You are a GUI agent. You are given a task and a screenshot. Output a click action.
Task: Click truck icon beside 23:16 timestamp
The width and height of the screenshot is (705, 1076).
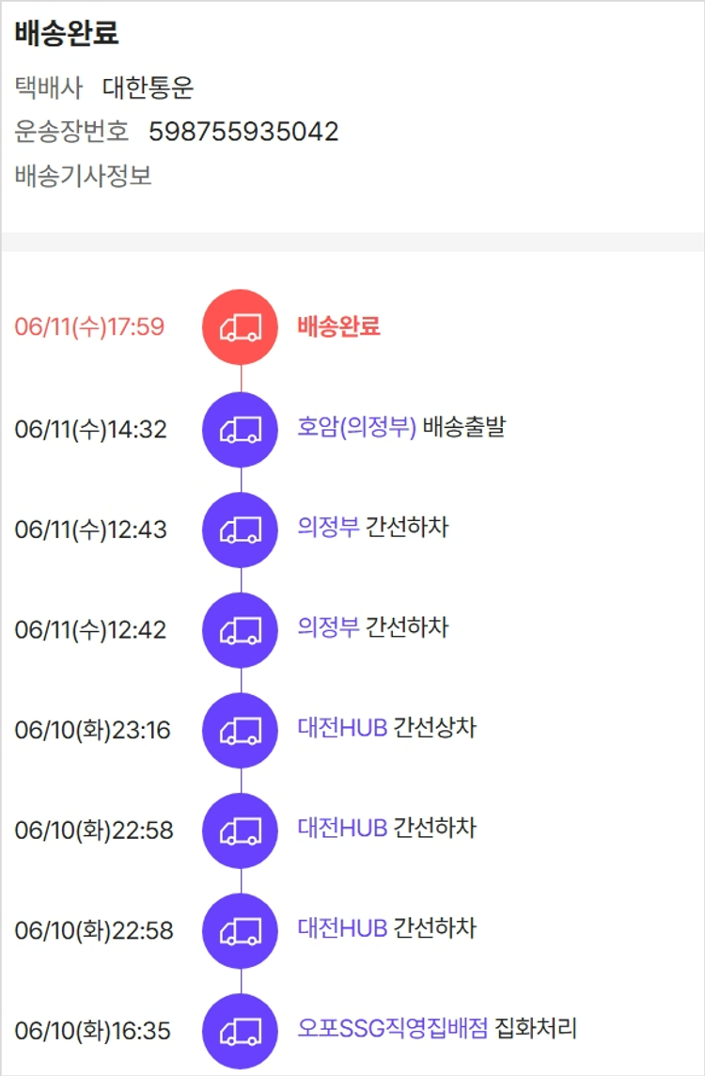[x=241, y=730]
